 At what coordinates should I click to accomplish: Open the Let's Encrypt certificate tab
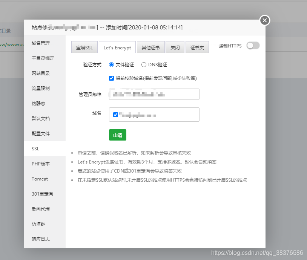[x=117, y=47]
